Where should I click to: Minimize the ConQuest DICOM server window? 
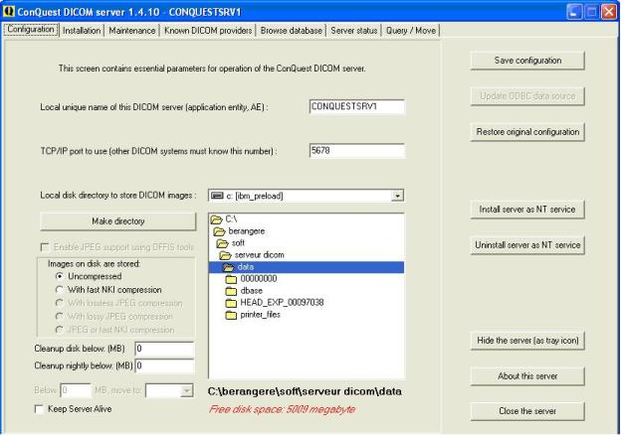pos(574,12)
